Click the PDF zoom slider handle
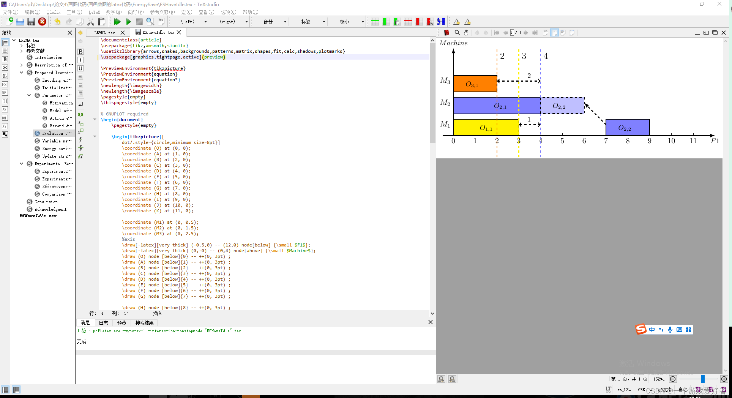Image resolution: width=732 pixels, height=398 pixels. pyautogui.click(x=702, y=379)
